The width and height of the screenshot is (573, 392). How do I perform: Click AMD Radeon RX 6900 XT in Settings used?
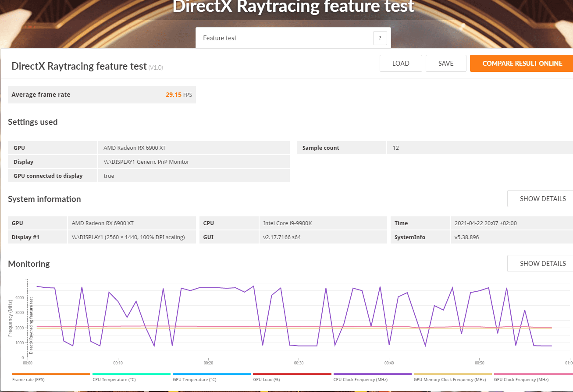[135, 148]
